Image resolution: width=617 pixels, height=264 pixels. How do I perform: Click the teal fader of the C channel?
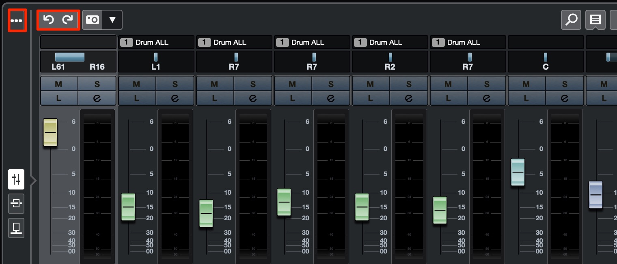[518, 172]
